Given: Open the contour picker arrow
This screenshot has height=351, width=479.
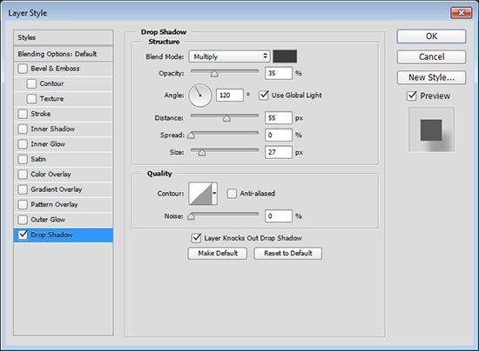Looking at the screenshot, I should coord(214,194).
